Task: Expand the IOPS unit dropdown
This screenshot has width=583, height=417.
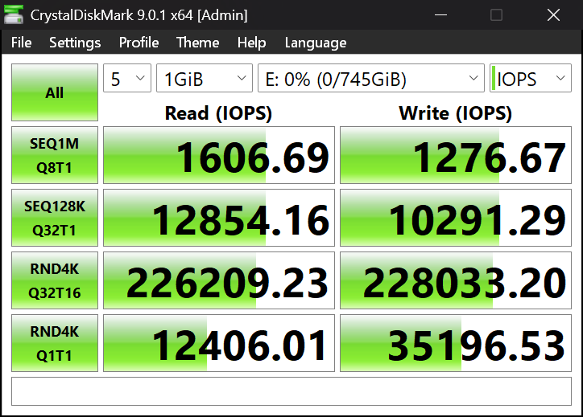Action: pyautogui.click(x=531, y=78)
